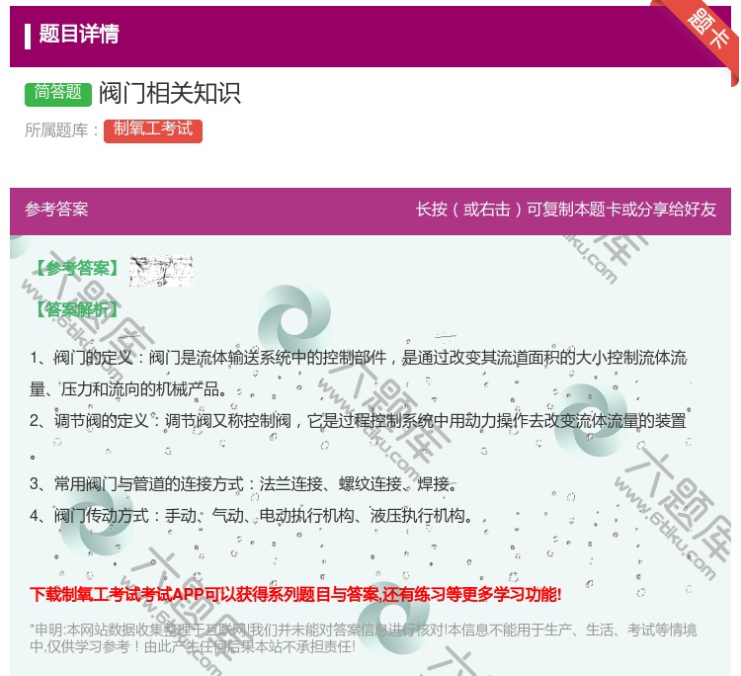741x676 pixels.
Task: Select the line 3、常用阀门与管道的连接方式
Action: (x=243, y=484)
